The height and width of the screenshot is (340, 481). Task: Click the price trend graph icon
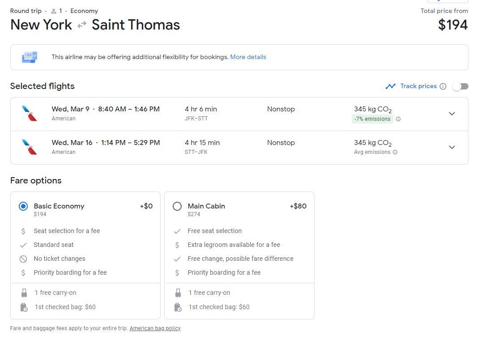pyautogui.click(x=391, y=86)
